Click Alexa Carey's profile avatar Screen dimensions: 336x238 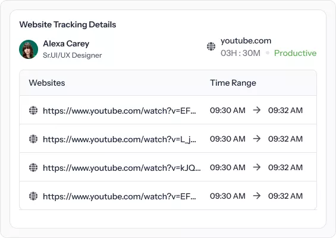(x=29, y=49)
